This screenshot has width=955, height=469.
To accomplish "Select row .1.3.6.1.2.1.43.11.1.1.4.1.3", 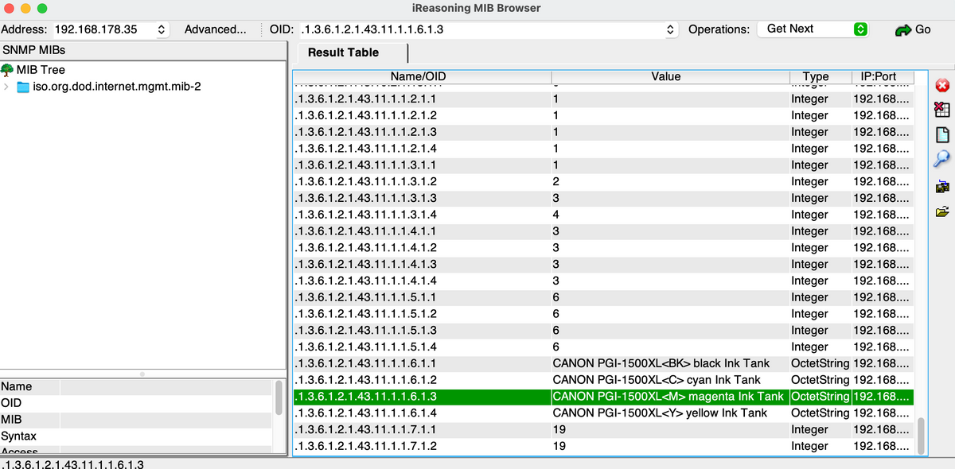I will pos(603,265).
